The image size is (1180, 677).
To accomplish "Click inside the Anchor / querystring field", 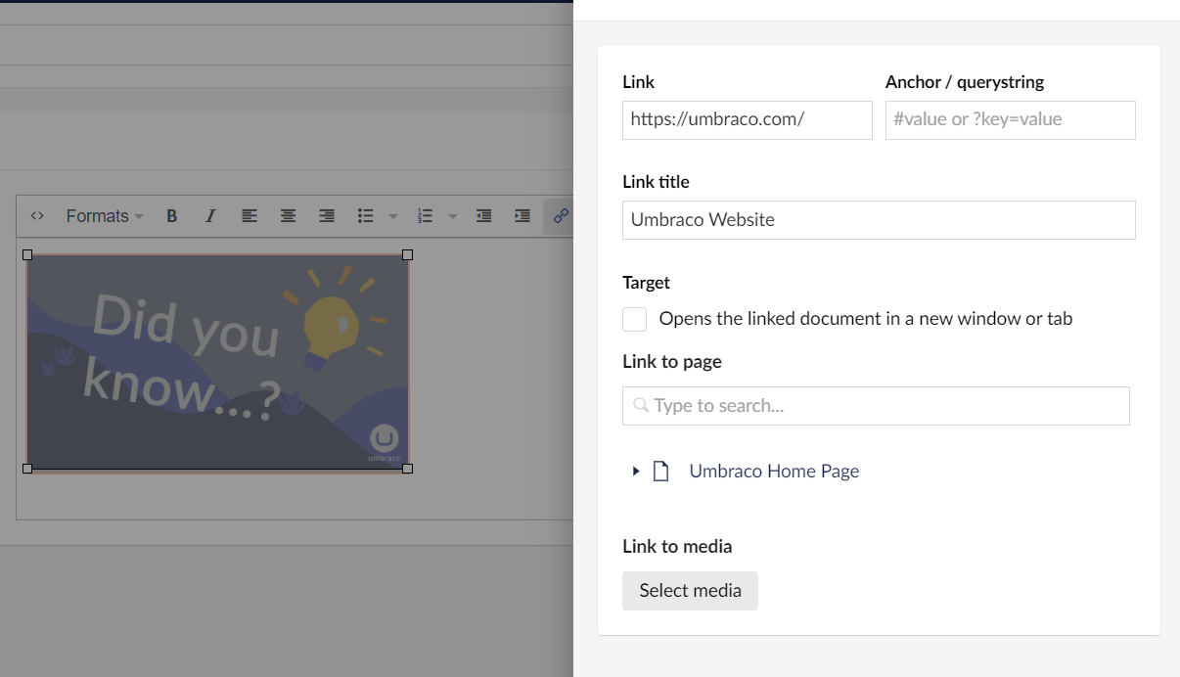I will 1010,119.
